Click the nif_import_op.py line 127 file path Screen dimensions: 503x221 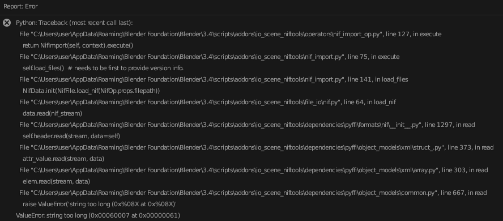pos(231,34)
